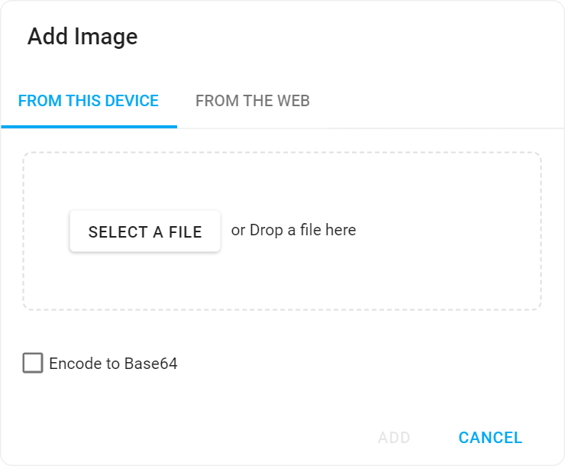This screenshot has height=466, width=565.
Task: Open the file picker via SELECT A FILE
Action: coord(145,231)
